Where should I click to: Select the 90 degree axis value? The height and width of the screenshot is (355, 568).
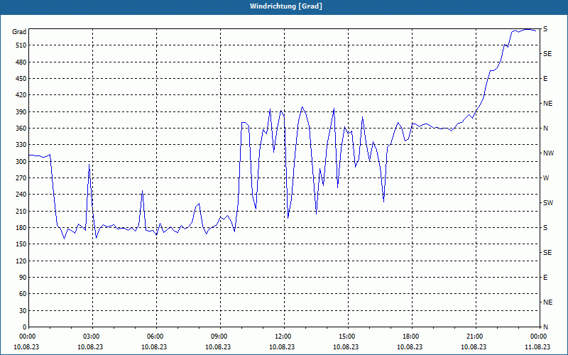[23, 278]
